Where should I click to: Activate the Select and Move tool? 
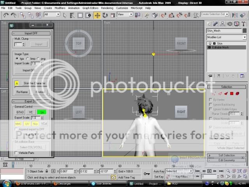[x=97, y=15]
